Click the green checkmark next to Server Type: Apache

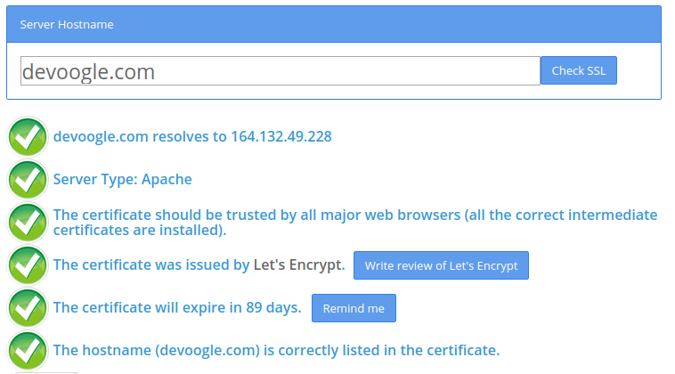pyautogui.click(x=28, y=180)
